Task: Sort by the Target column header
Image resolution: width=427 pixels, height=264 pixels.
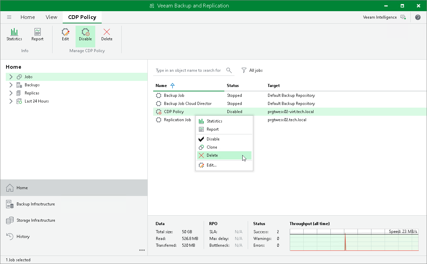Action: 273,86
